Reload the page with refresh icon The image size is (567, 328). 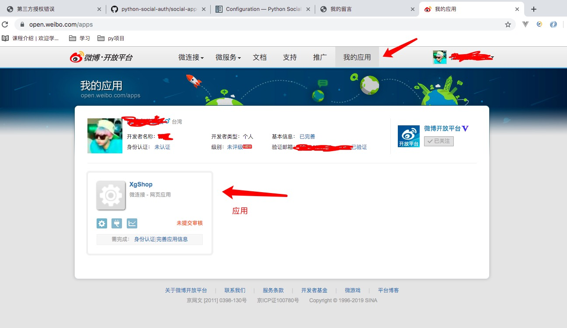click(x=6, y=25)
